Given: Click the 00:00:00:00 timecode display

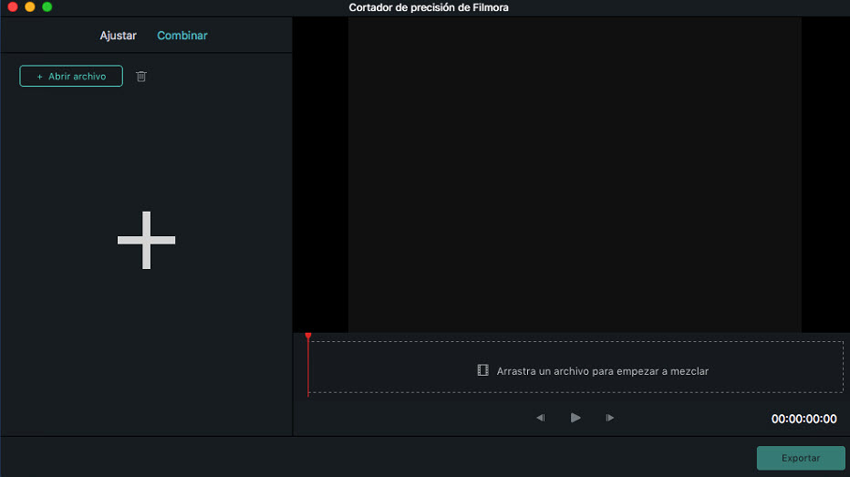Looking at the screenshot, I should pyautogui.click(x=803, y=419).
